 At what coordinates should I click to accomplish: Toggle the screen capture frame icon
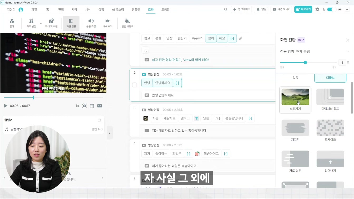85,106
